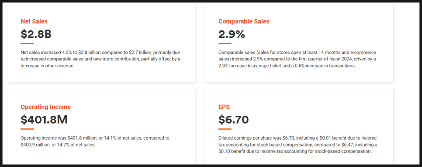The image size is (422, 167).
Task: Click the Net Sales description paragraph
Action: pos(100,59)
